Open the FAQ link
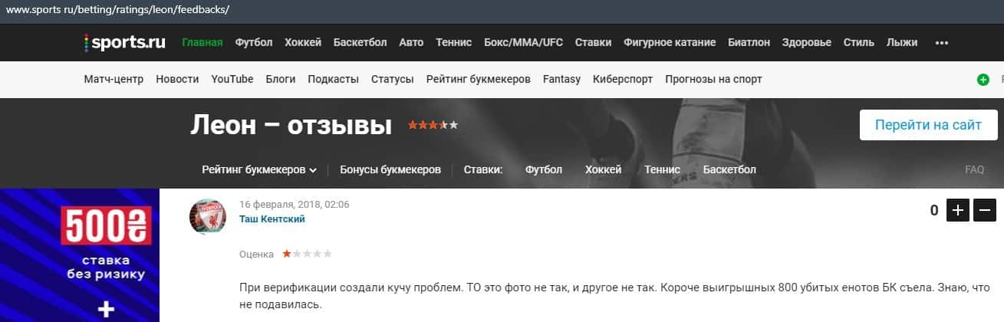The height and width of the screenshot is (322, 1004). pyautogui.click(x=974, y=170)
